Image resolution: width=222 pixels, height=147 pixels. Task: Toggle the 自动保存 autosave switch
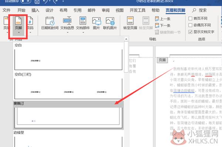click(x=26, y=1)
